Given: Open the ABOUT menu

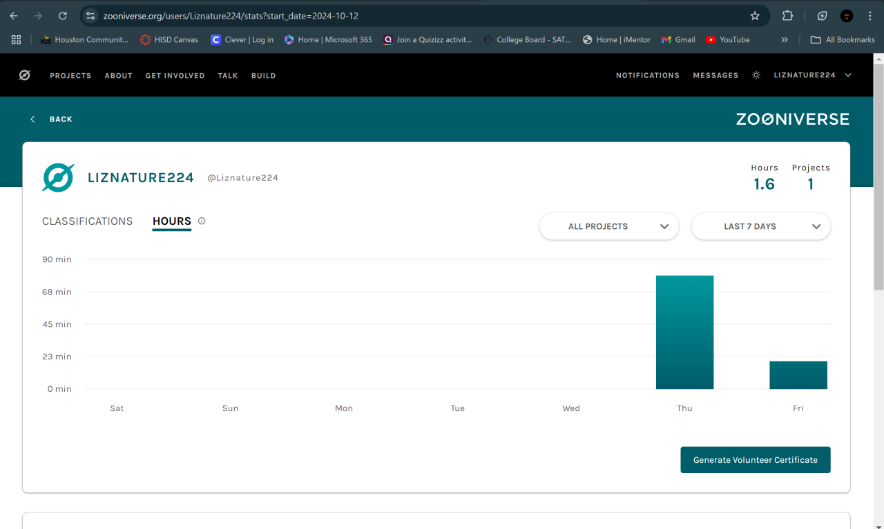Looking at the screenshot, I should pyautogui.click(x=119, y=76).
